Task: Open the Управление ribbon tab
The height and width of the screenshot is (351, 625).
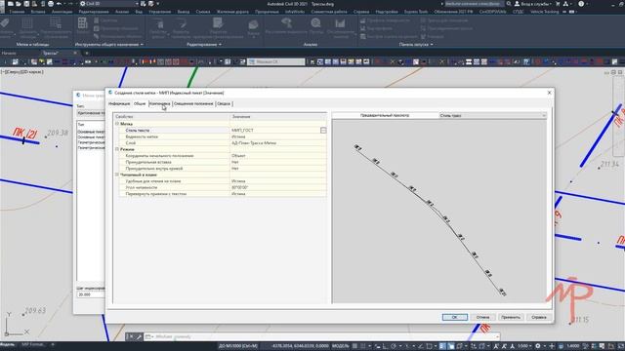Action: [x=160, y=12]
